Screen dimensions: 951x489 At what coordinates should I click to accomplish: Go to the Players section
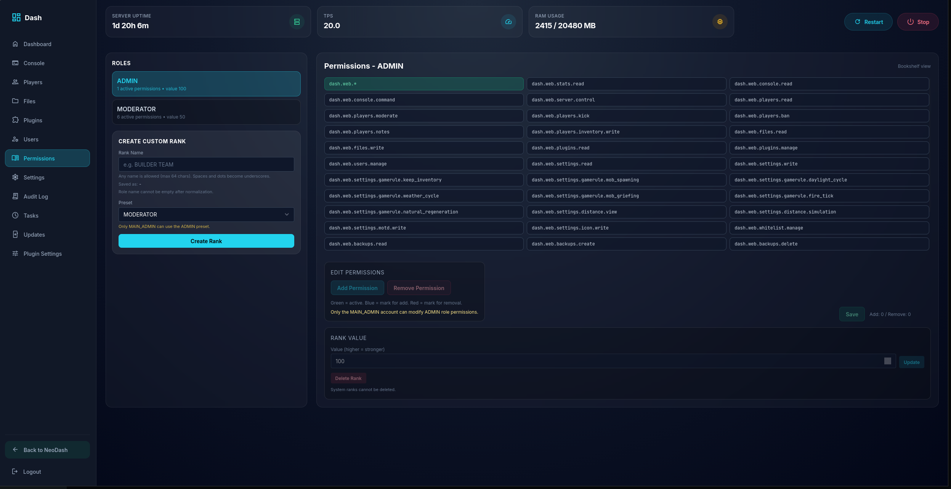47,82
